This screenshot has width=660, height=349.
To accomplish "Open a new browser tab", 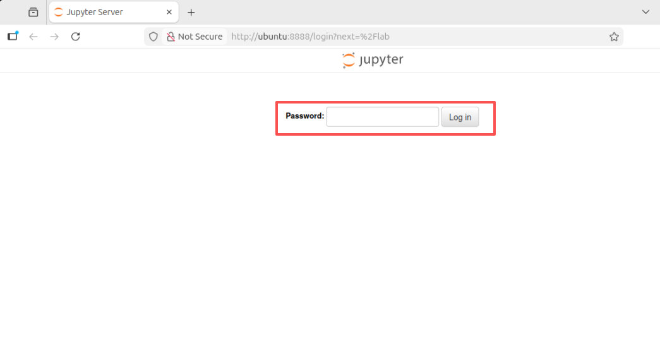I will pos(191,12).
